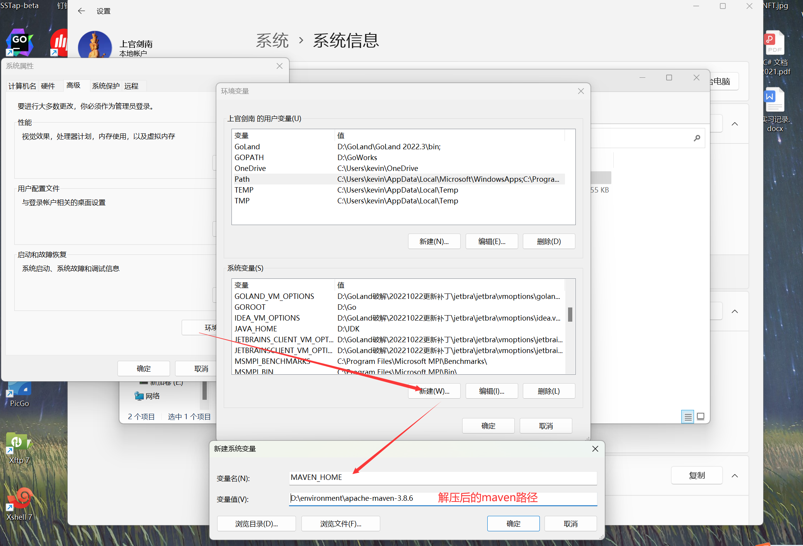Viewport: 803px width, 546px height.
Task: Collapse the middle settings section chevron
Action: coord(735,311)
